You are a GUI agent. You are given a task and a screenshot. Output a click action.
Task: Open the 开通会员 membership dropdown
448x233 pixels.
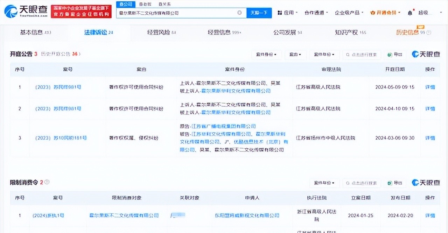point(385,13)
